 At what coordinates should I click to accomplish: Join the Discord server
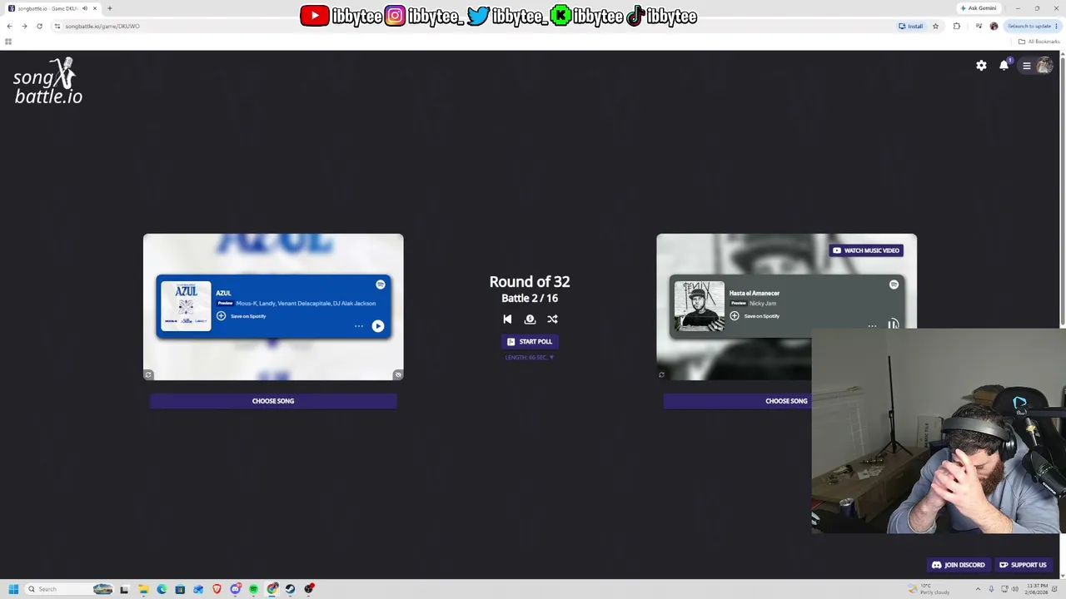pos(958,565)
